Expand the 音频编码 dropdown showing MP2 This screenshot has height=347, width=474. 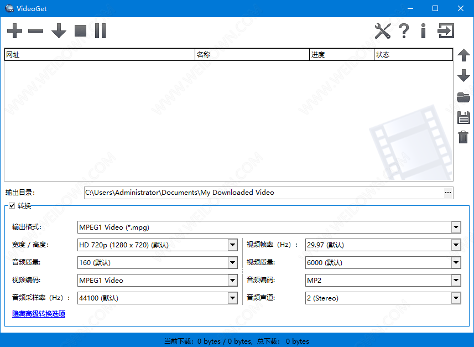[x=383, y=280]
